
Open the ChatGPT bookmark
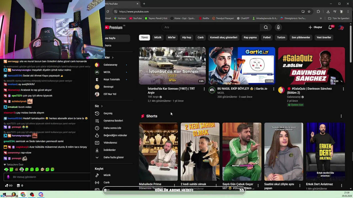(x=243, y=18)
